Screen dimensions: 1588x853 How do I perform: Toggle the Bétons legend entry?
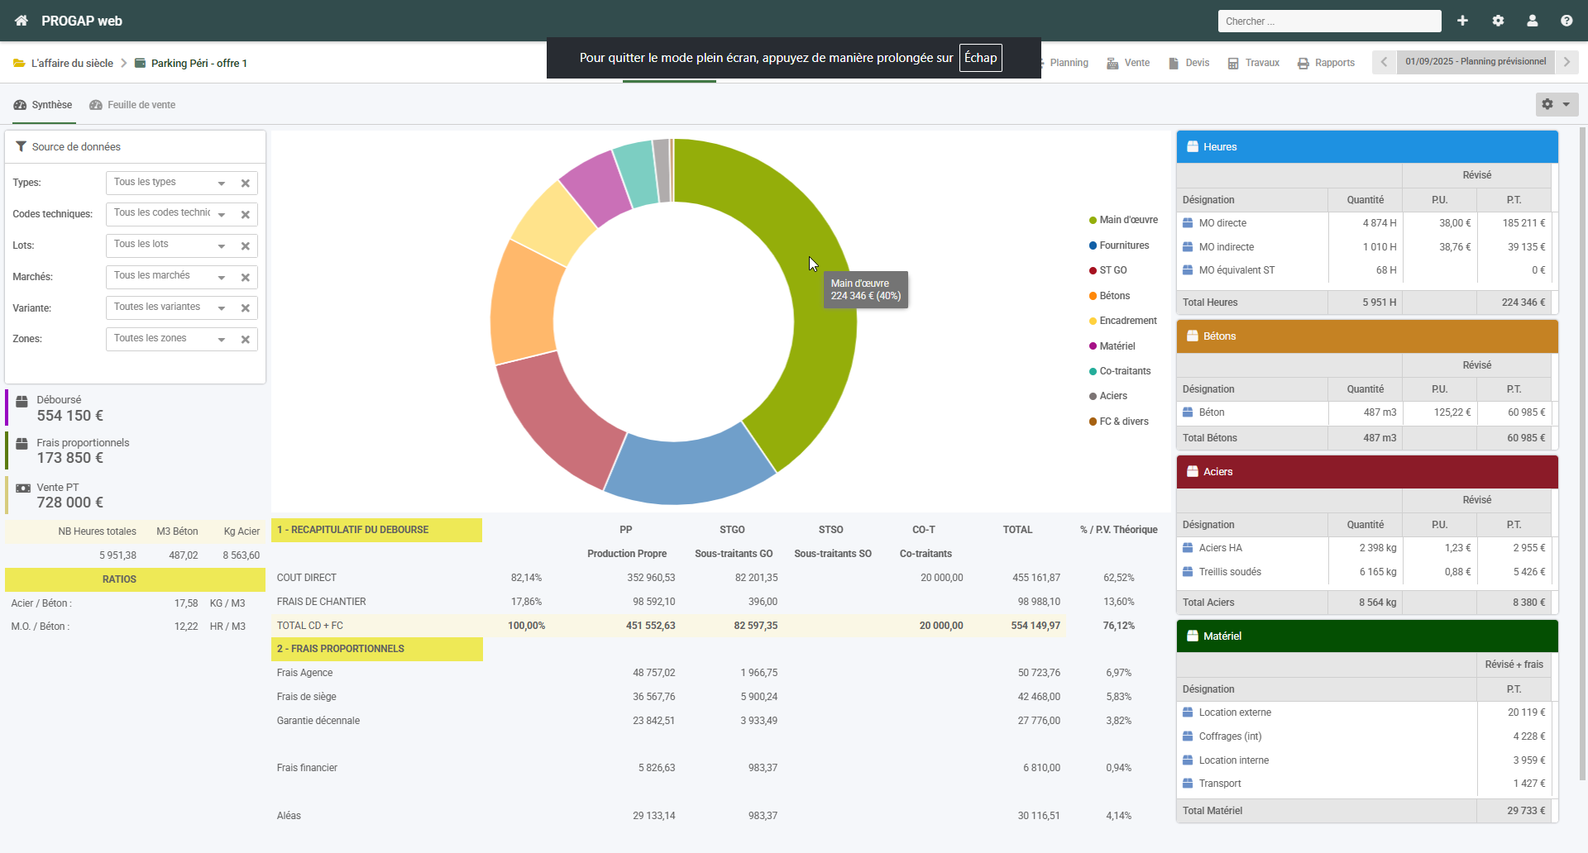pyautogui.click(x=1109, y=296)
